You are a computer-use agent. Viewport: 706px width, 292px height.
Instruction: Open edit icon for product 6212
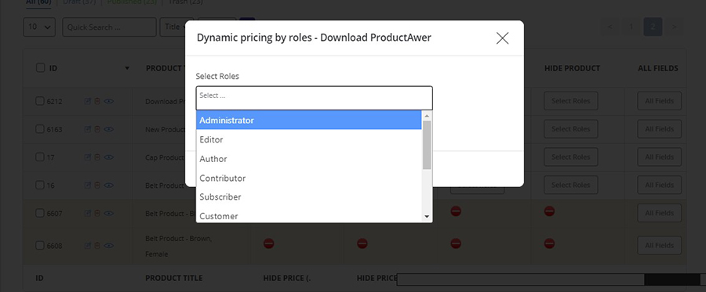[x=88, y=102]
